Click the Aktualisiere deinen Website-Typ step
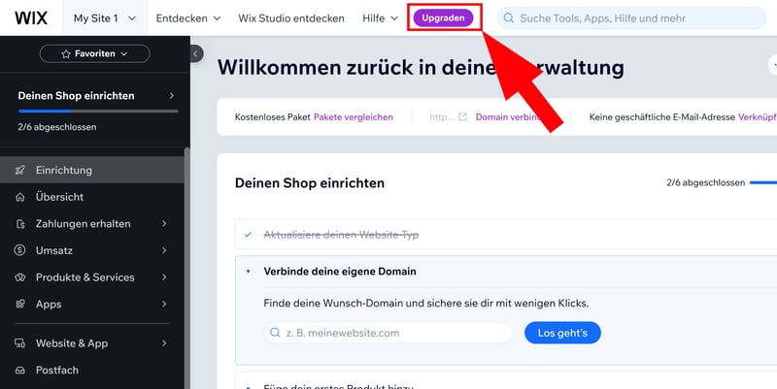Image resolution: width=777 pixels, height=389 pixels. coord(506,235)
